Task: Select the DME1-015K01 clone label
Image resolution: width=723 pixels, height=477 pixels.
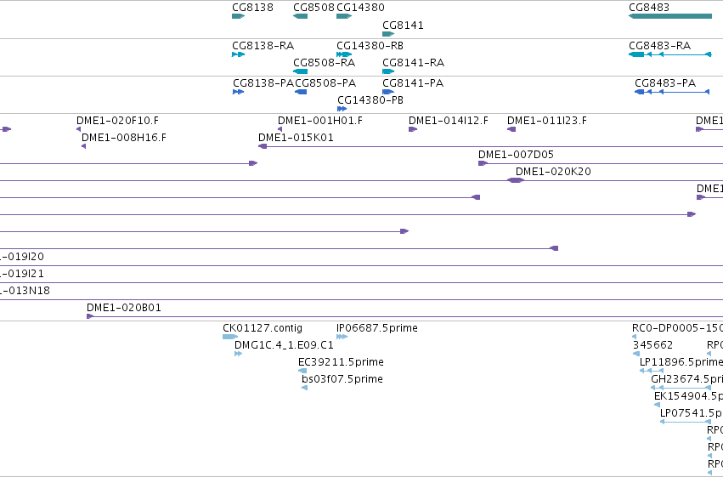Action: (296, 138)
